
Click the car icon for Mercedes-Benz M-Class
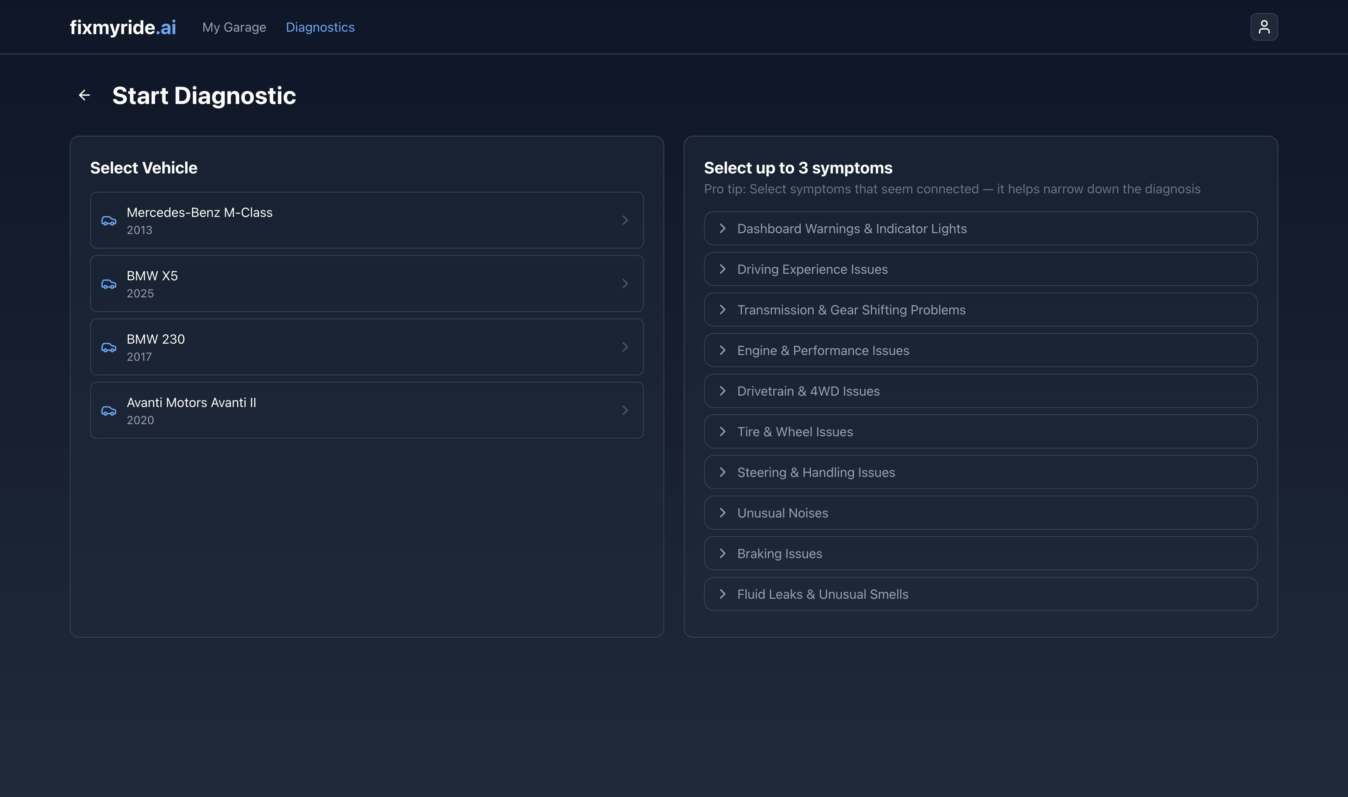coord(109,221)
